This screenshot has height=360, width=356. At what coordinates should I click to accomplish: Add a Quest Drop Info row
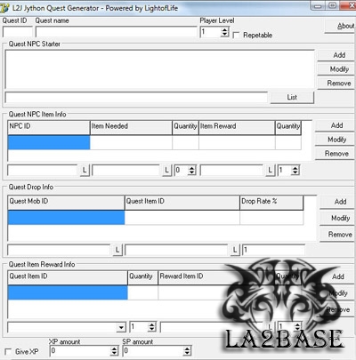click(x=337, y=202)
